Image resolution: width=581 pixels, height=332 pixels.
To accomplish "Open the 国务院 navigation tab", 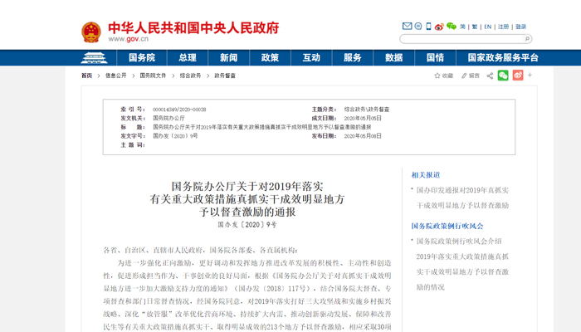I will tap(142, 58).
